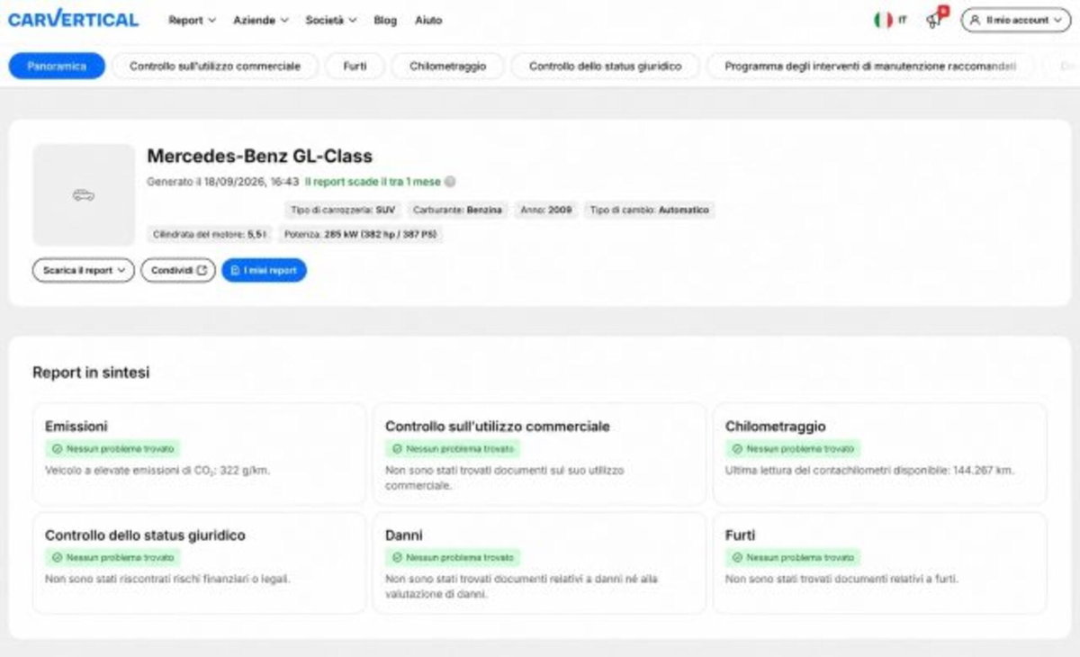Viewport: 1080px width, 657px height.
Task: Expand the Società menu
Action: pos(330,20)
